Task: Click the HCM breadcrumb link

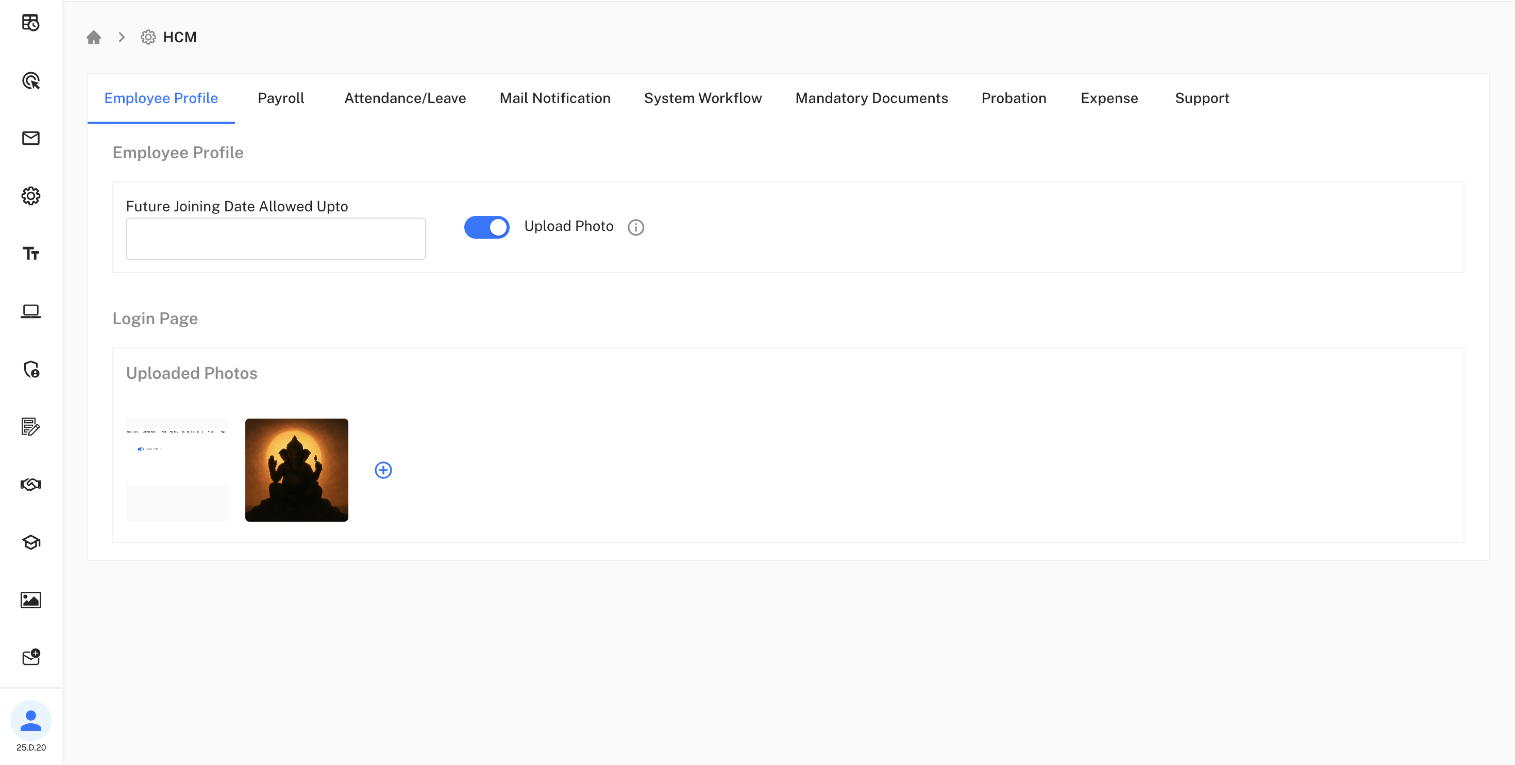Action: pos(180,37)
